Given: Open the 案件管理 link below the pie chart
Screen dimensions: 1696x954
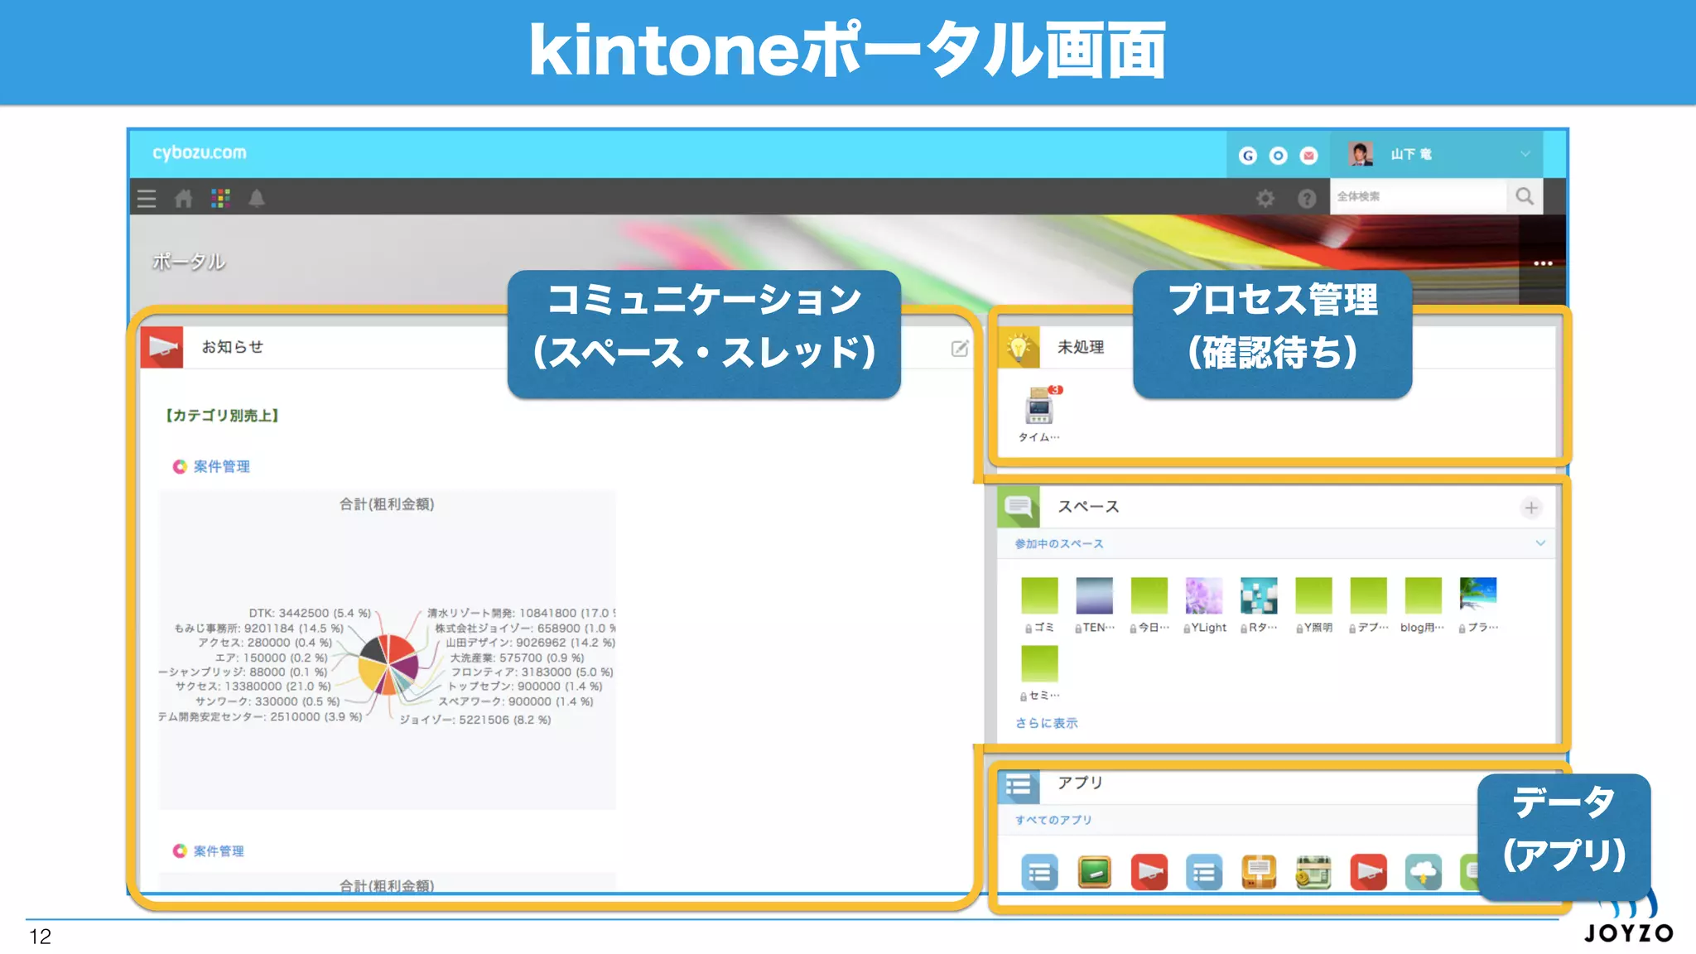Looking at the screenshot, I should coord(219,850).
